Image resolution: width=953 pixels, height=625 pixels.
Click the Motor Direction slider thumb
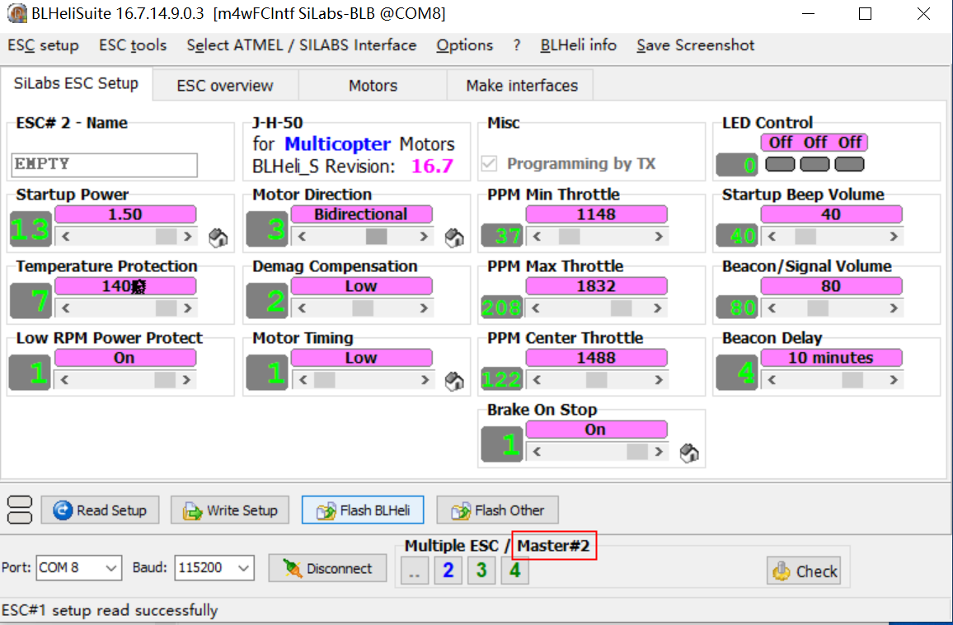[376, 237]
